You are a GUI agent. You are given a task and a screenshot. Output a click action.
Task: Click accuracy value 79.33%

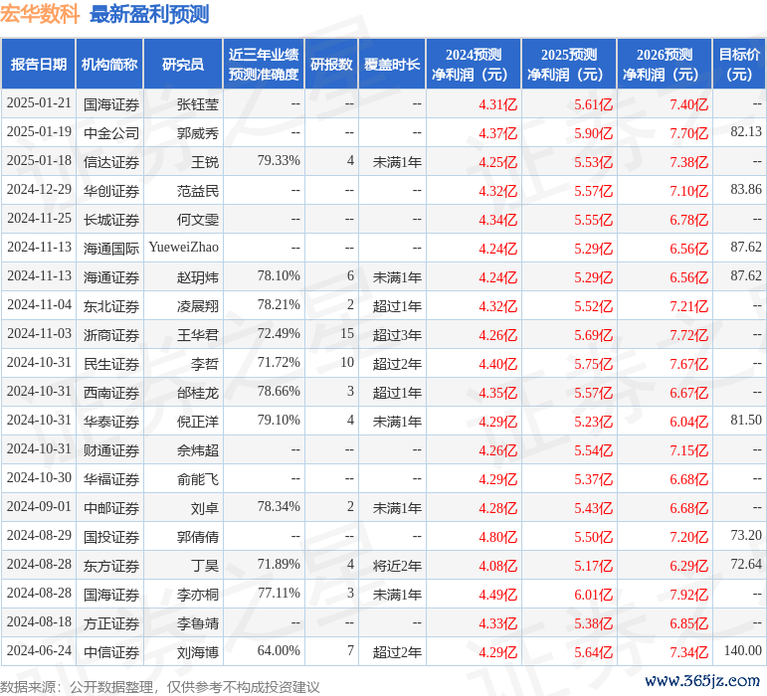point(279,160)
